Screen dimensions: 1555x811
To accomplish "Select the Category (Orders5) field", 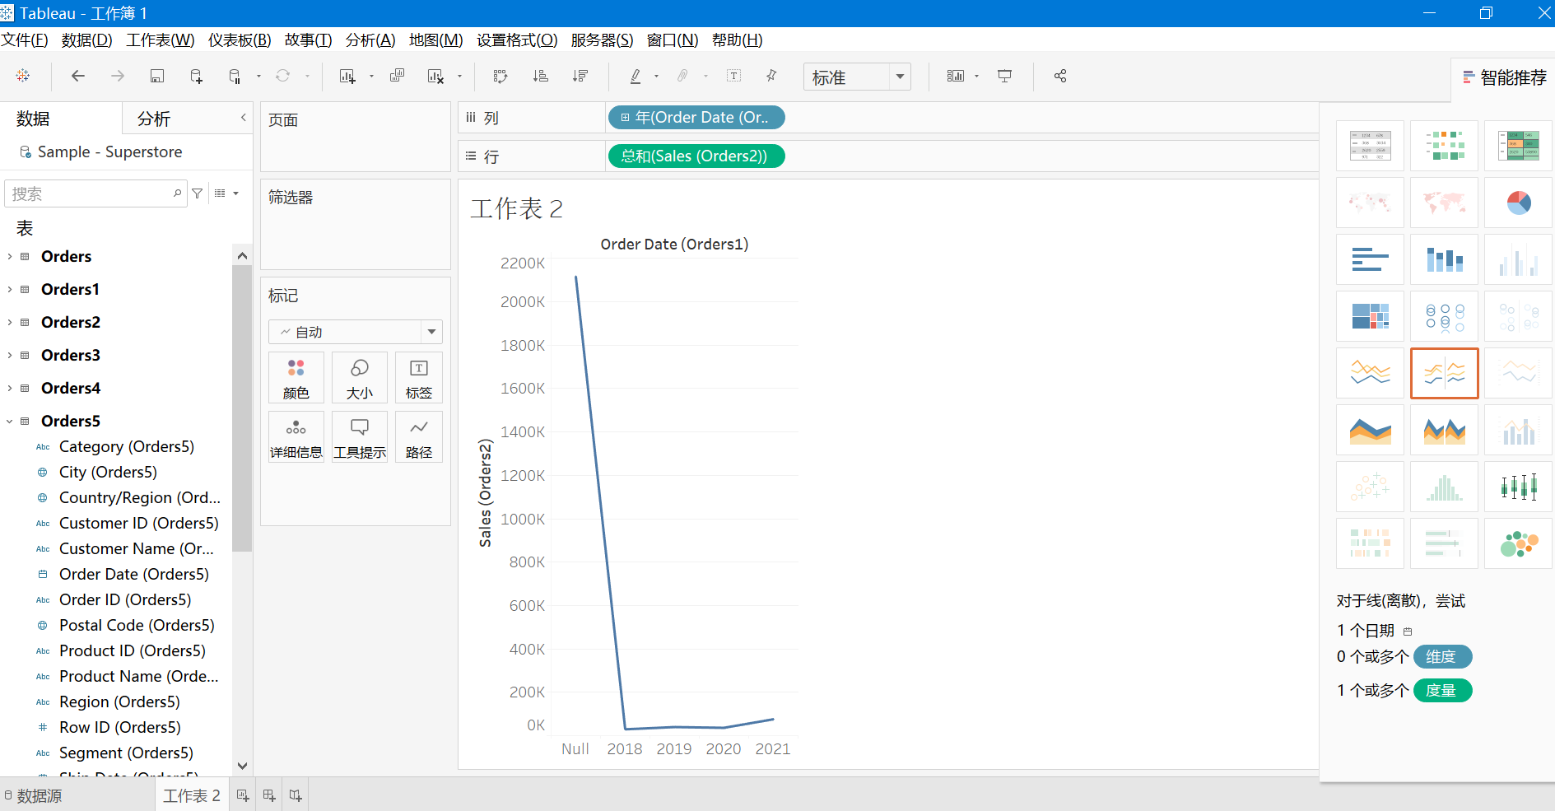I will tap(127, 446).
